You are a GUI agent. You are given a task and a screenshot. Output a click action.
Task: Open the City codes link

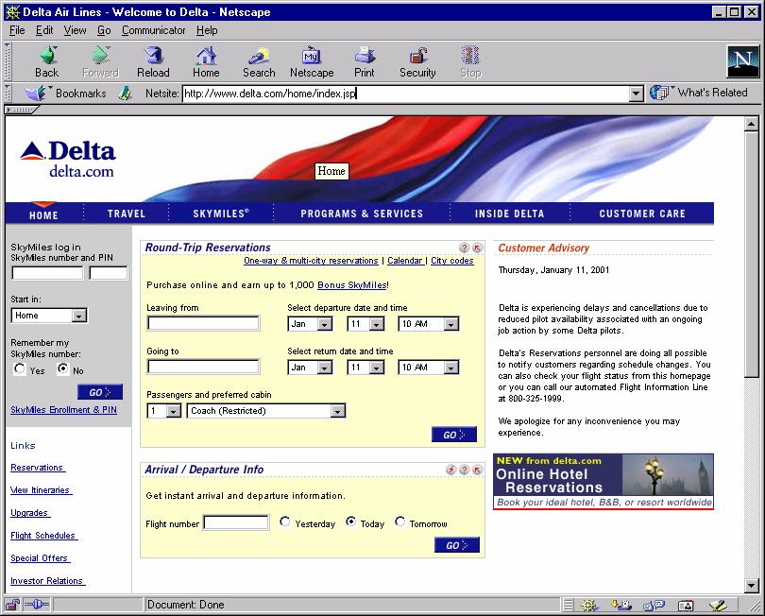pyautogui.click(x=452, y=261)
